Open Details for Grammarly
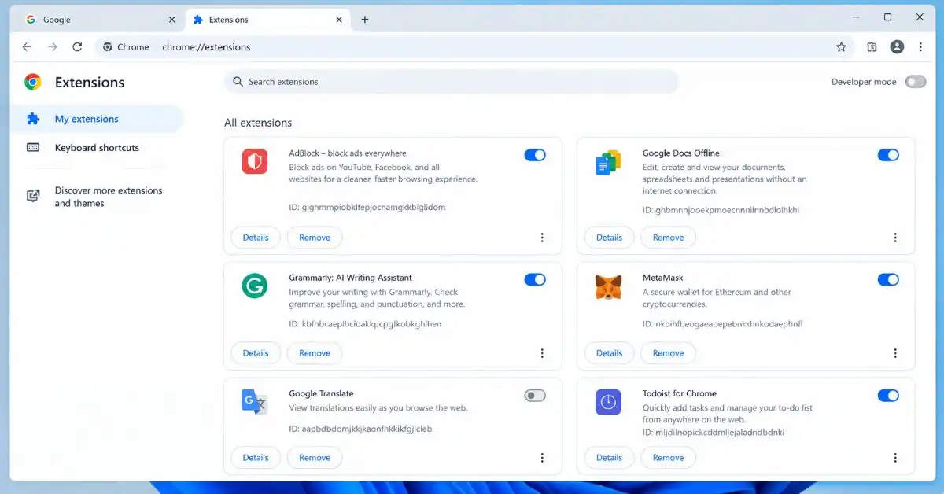The width and height of the screenshot is (944, 494). [256, 353]
